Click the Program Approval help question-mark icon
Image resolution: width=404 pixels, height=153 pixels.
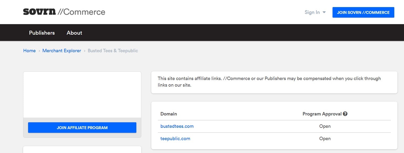click(345, 114)
